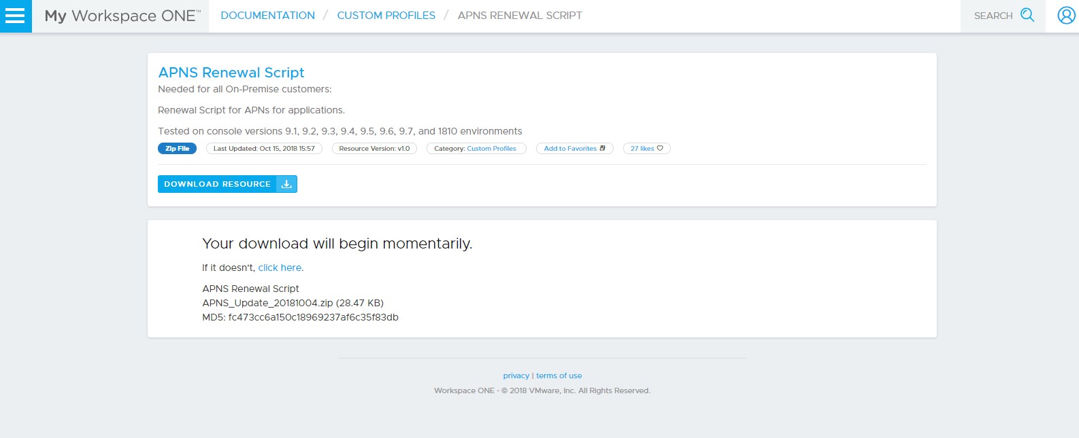Screen dimensions: 1079x438
Task: Click the SEARCH text field
Action: pyautogui.click(x=993, y=16)
